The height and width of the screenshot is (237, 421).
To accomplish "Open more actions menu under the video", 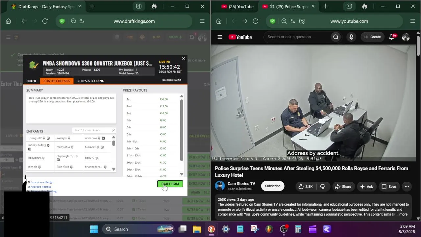I will click(407, 187).
